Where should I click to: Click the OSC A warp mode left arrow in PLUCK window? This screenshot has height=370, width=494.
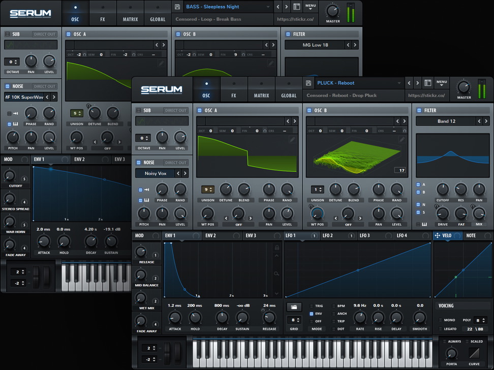226,218
